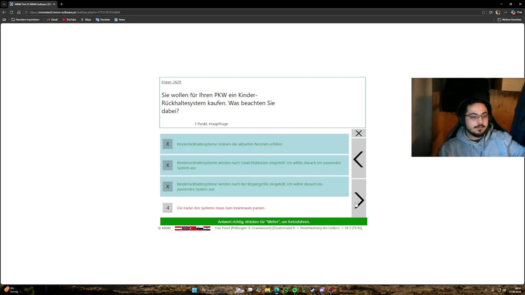
Task: Toggle answer 4 checkbox about Farbe des Systems
Action: coord(167,208)
